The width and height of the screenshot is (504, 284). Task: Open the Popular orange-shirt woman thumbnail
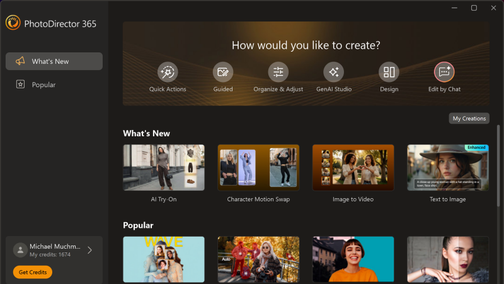(353, 259)
